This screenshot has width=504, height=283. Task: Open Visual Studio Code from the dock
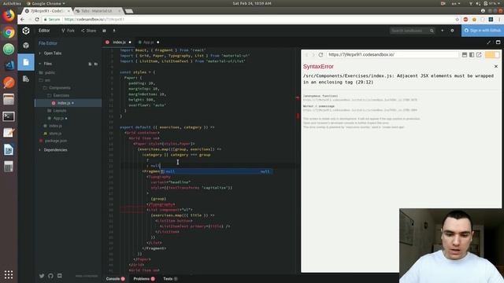[x=9, y=65]
